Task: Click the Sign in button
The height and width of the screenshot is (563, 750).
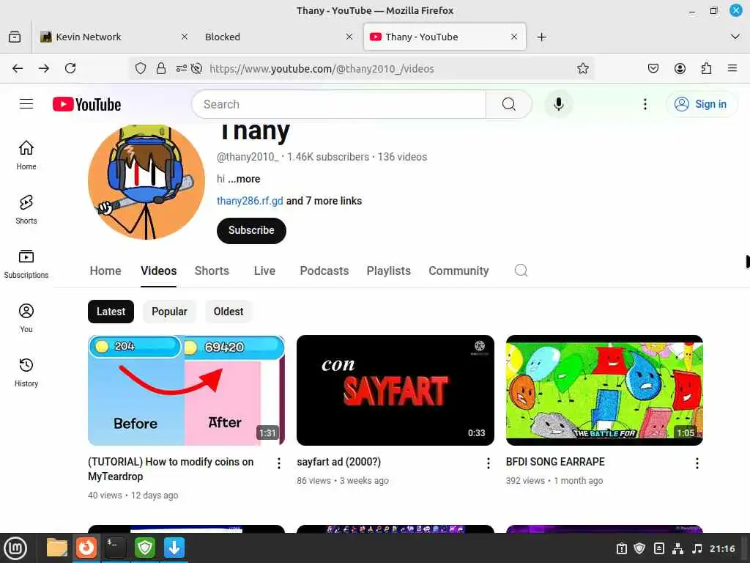Action: (x=701, y=104)
